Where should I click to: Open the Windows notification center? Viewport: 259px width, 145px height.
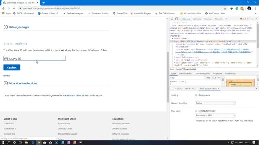pos(254,143)
